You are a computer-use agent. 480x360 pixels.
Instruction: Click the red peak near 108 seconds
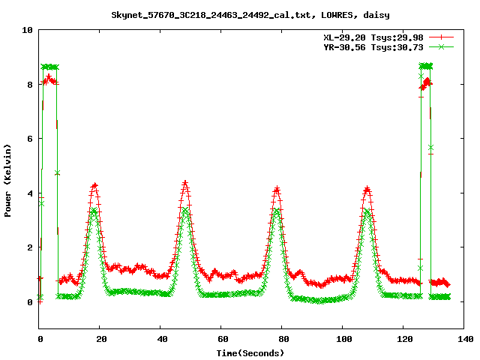click(367, 189)
